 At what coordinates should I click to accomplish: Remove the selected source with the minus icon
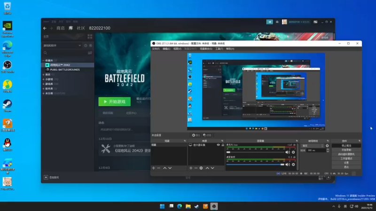(196, 168)
